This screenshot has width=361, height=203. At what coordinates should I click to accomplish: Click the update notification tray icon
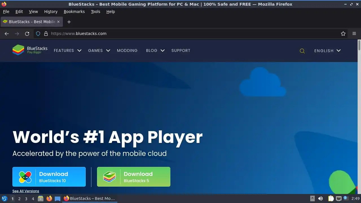(x=346, y=198)
